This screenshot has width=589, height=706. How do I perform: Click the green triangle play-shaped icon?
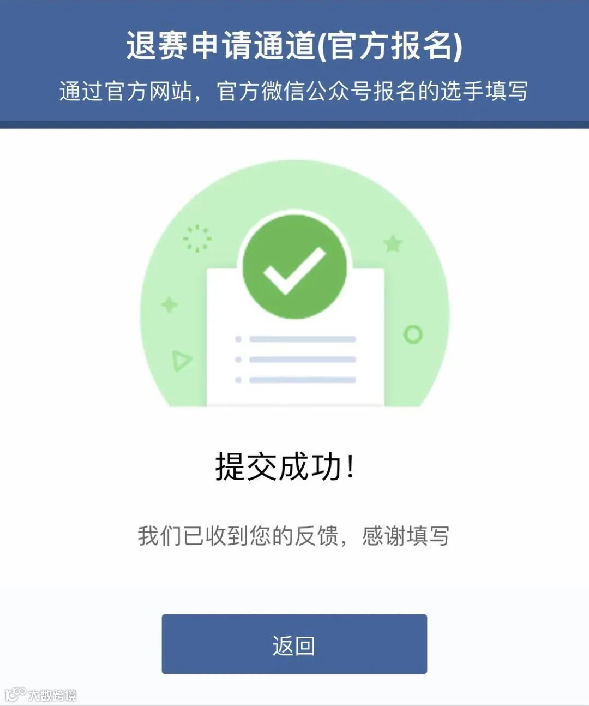pyautogui.click(x=182, y=361)
